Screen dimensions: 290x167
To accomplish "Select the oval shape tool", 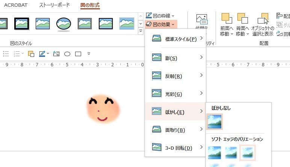I will click(x=67, y=54).
